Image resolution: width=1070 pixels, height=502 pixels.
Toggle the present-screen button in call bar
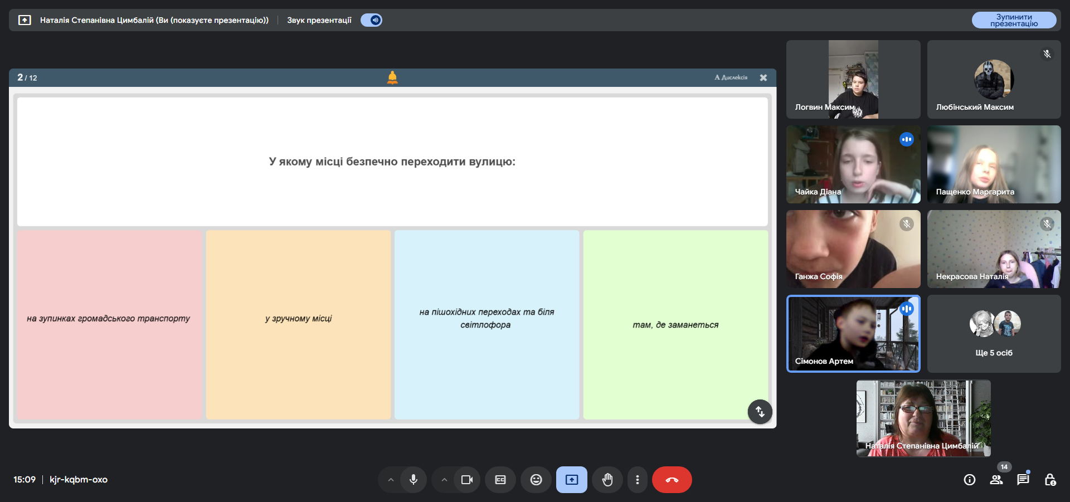point(572,480)
